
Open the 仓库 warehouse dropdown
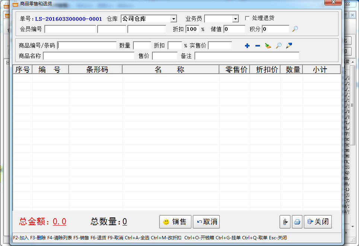tap(174, 19)
